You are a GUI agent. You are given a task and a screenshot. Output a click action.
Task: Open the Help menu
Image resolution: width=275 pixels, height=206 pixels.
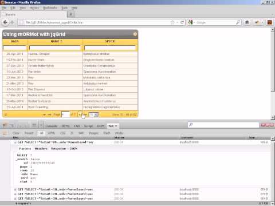coord(74,8)
